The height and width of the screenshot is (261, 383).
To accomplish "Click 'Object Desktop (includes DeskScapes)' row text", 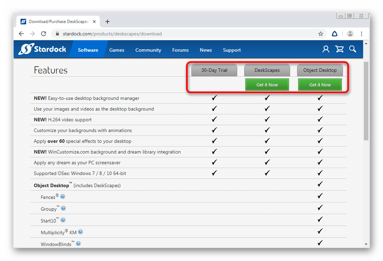I will click(x=77, y=185).
